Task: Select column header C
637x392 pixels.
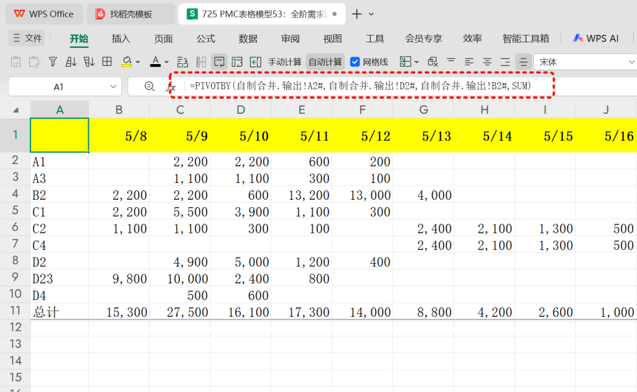Action: [x=180, y=110]
